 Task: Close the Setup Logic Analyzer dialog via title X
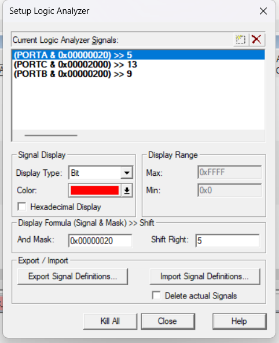[x=263, y=11]
